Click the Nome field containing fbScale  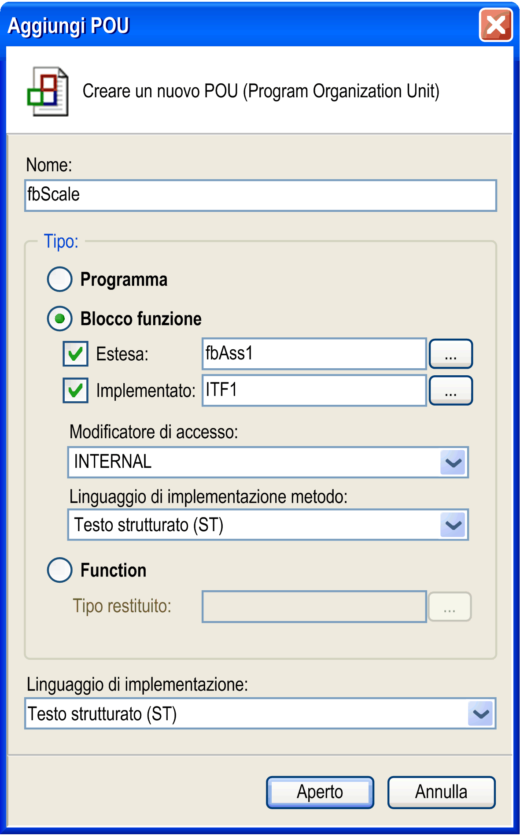tap(261, 195)
